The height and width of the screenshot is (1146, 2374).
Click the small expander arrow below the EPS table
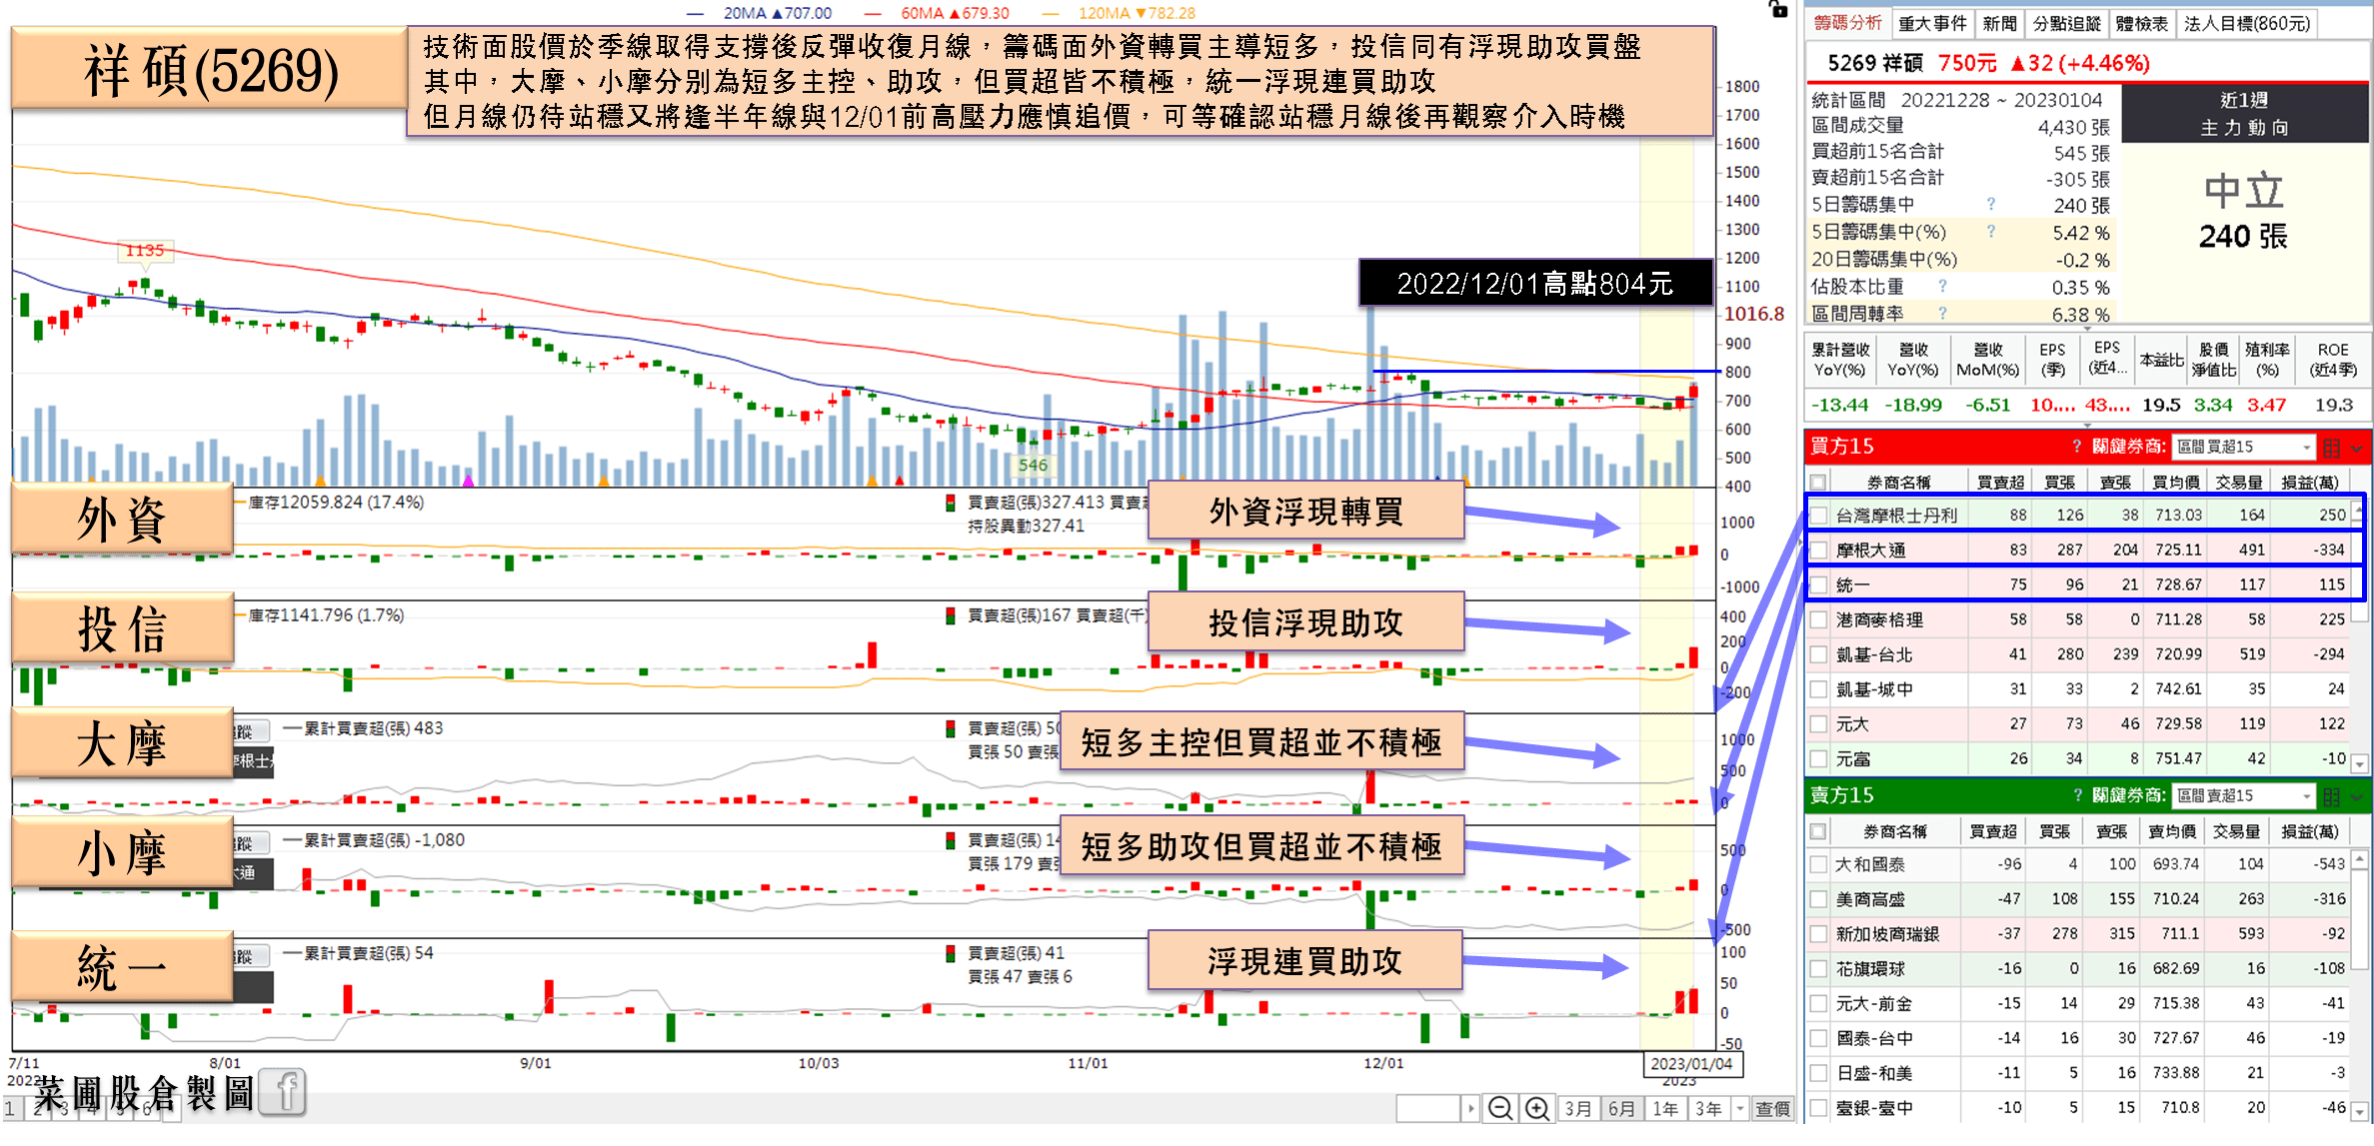(2087, 424)
